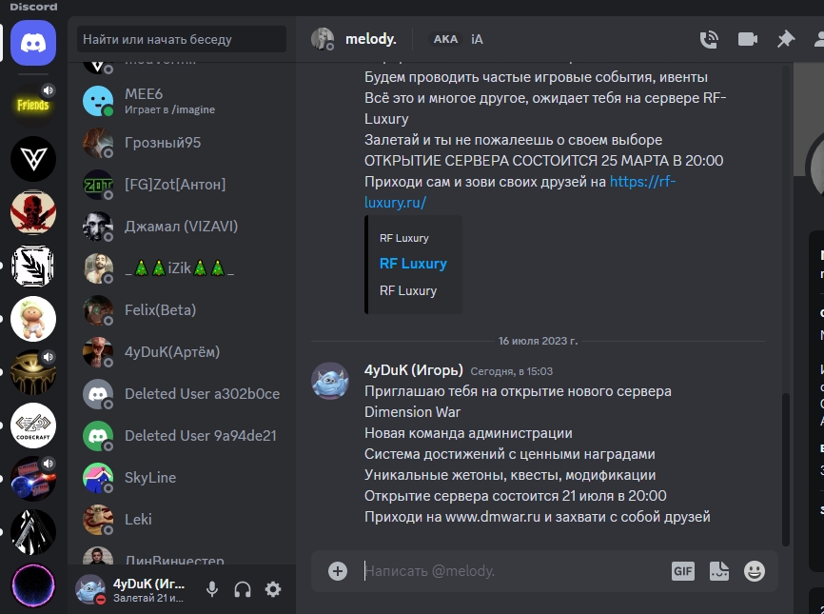Open Deleted User a302b0ce conversation
Image resolution: width=824 pixels, height=614 pixels.
tap(182, 394)
